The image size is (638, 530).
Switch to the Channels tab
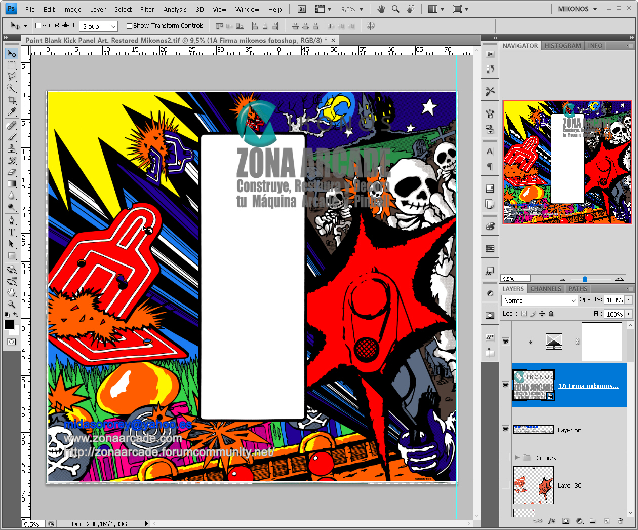click(x=545, y=289)
